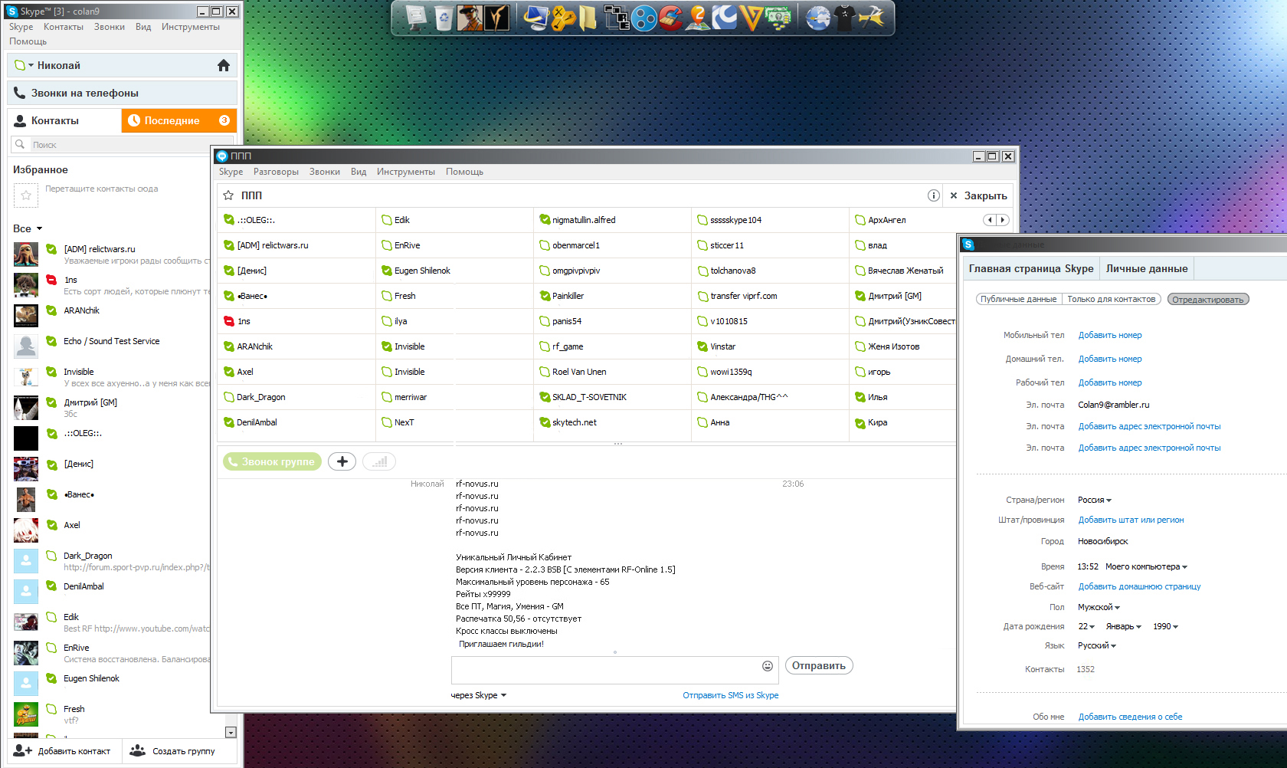Open the call quality signal bars button
The width and height of the screenshot is (1287, 768).
(379, 461)
